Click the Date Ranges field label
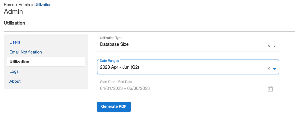This screenshot has width=295, height=129. pos(109,60)
